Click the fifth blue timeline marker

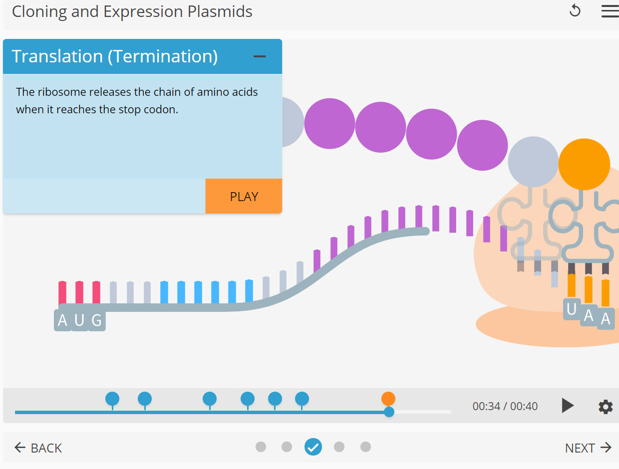coord(275,399)
